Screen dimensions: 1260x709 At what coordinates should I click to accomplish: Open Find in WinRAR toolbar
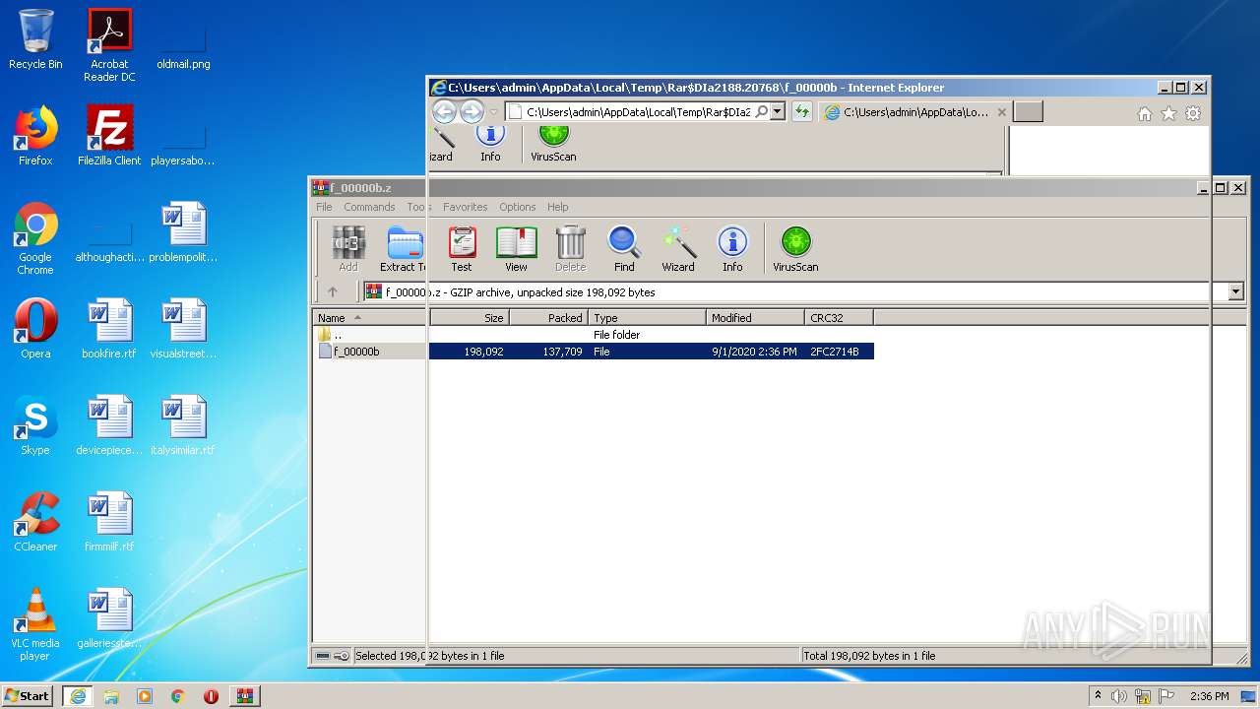tap(624, 248)
